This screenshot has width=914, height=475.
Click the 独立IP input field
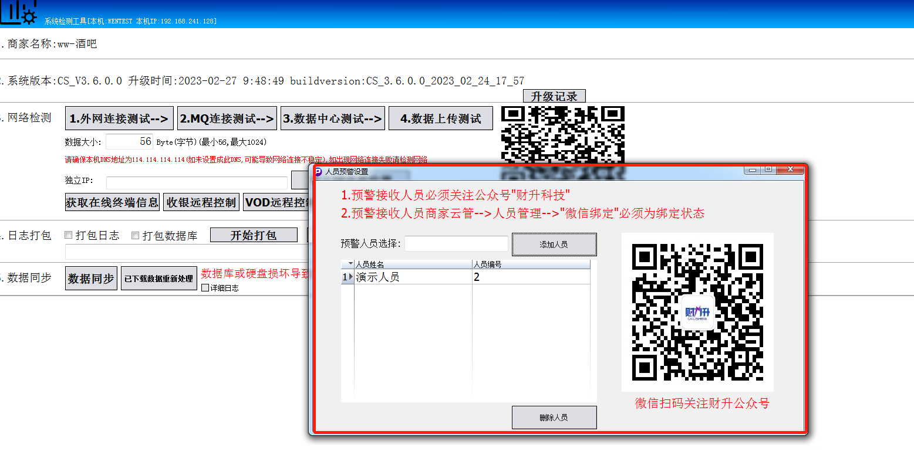coord(197,182)
